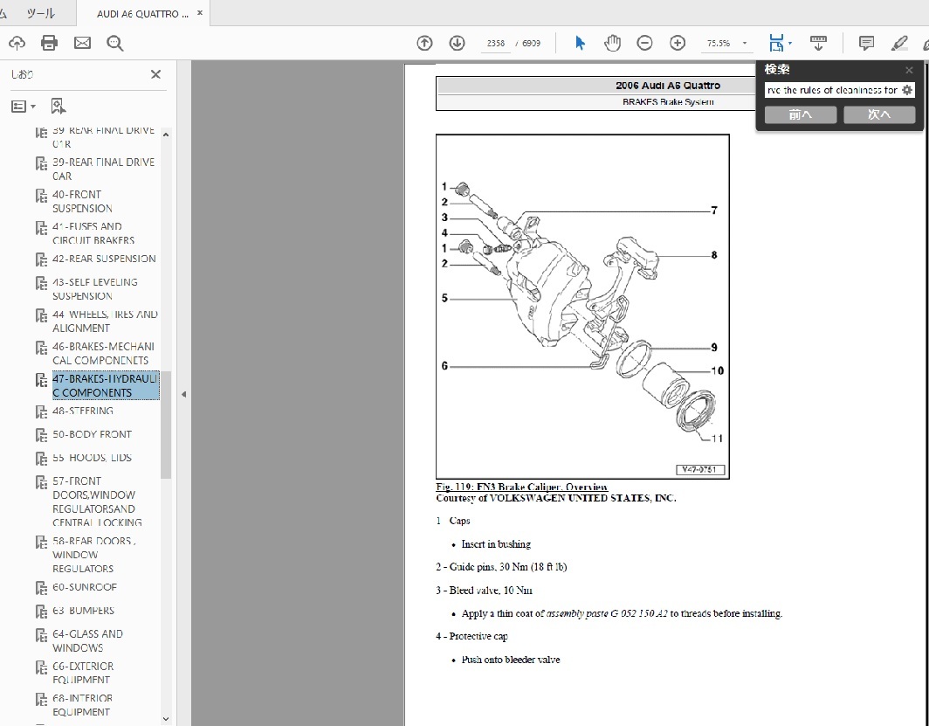
Task: Close the AUDI A6 QUATTRO document tab
Action: tap(200, 13)
